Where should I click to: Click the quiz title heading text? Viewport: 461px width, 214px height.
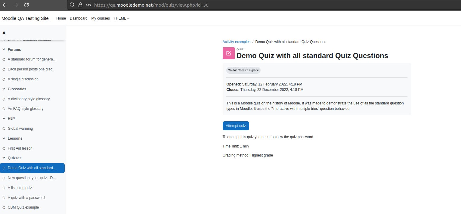[312, 56]
